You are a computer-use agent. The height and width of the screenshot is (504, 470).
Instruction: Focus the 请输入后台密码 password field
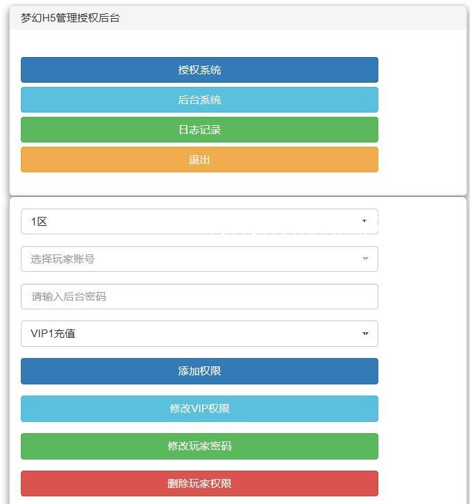199,297
